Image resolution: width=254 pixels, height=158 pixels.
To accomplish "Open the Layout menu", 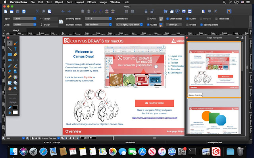I will (80, 2).
